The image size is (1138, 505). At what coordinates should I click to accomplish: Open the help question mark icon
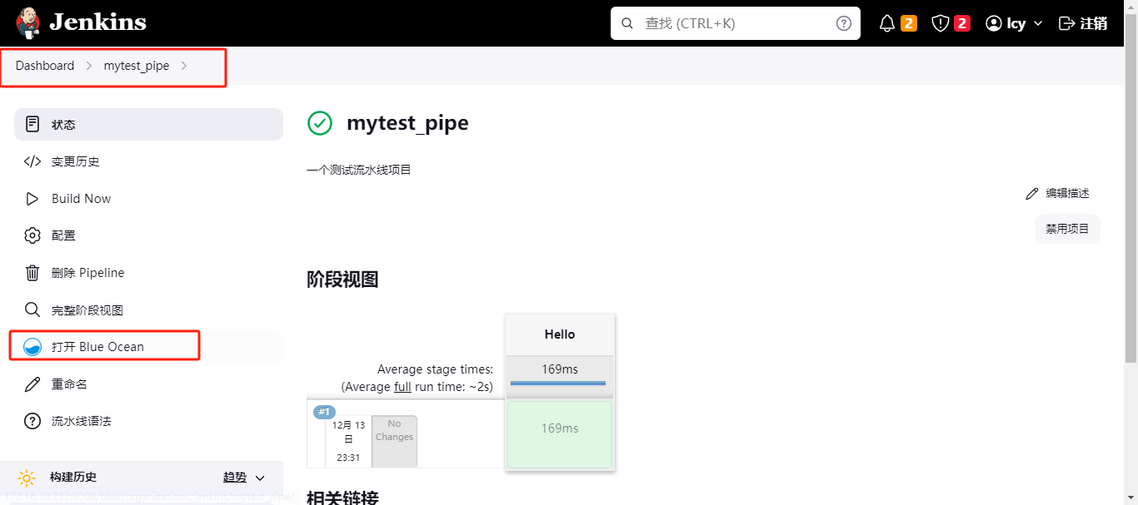(843, 23)
